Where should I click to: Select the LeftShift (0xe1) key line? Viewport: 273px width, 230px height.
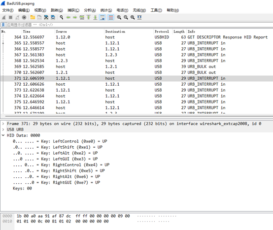[x=58, y=147]
